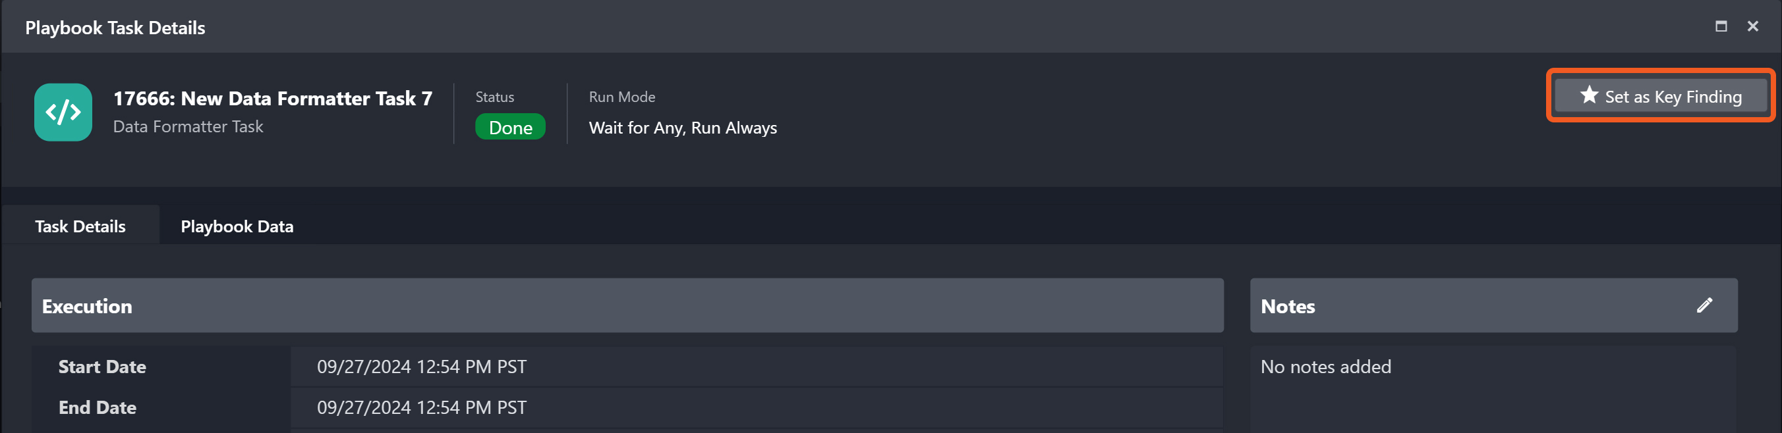Viewport: 1782px width, 433px height.
Task: Click the Run Mode value Wait for Any, Run Always
Action: click(x=682, y=128)
